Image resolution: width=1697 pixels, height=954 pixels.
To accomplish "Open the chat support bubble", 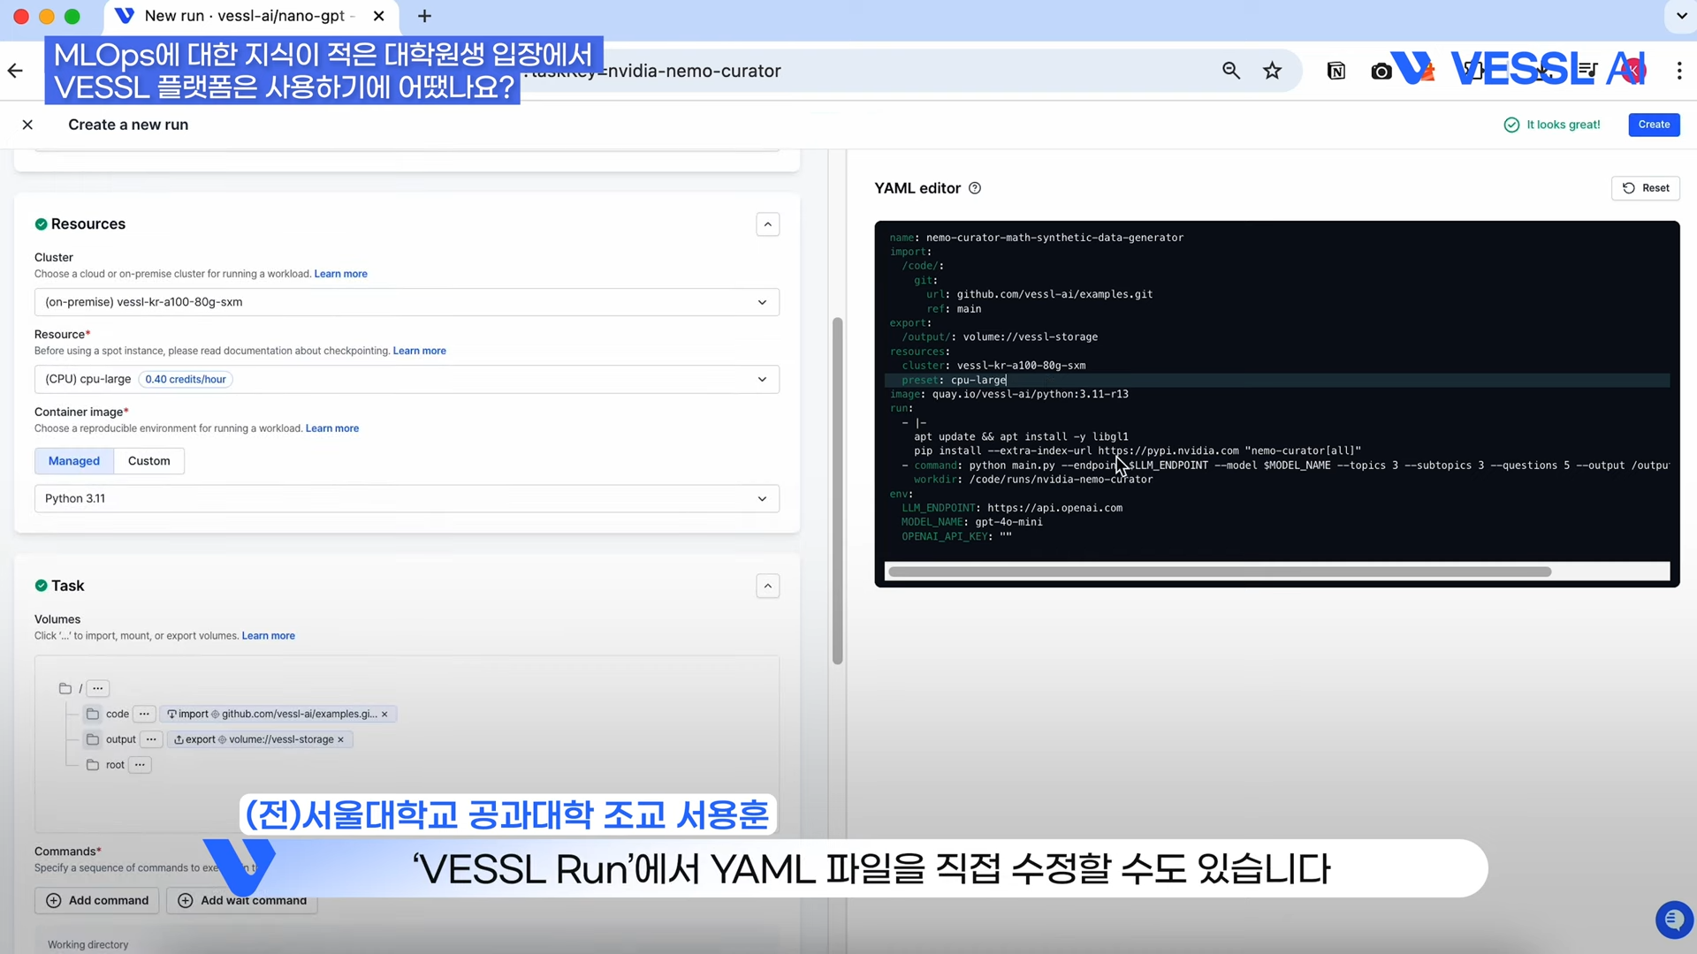I will tap(1674, 920).
